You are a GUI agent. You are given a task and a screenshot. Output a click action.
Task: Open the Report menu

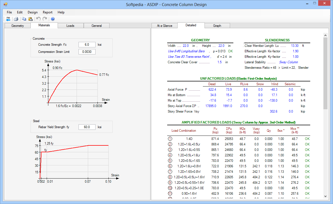47,12
